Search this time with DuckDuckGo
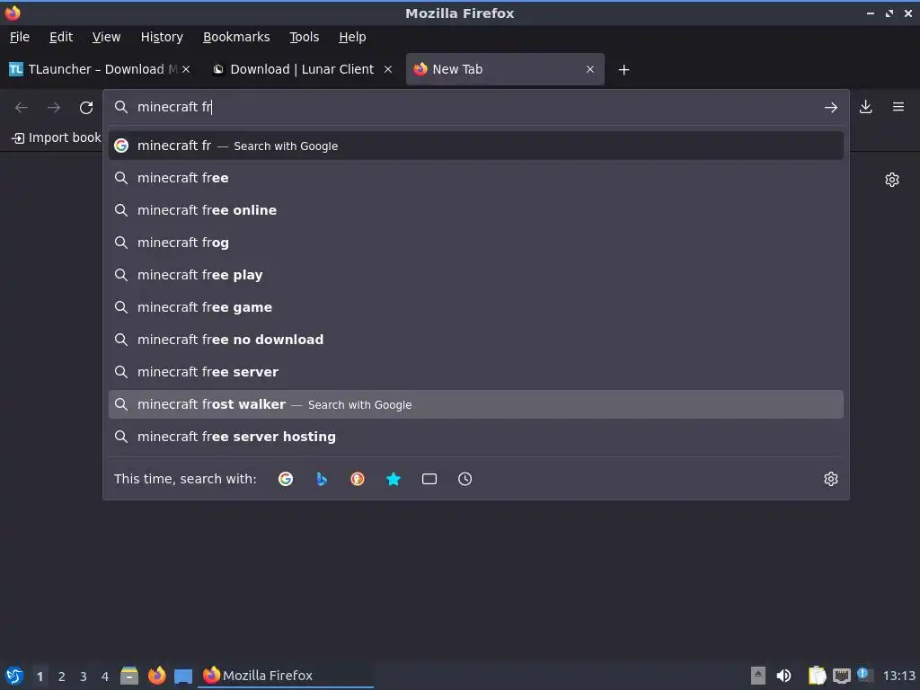 (358, 479)
